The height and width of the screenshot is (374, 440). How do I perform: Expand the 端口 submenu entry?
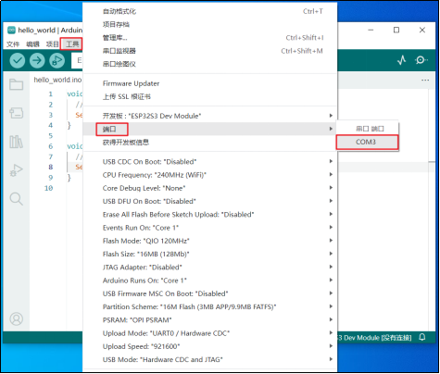(x=210, y=129)
